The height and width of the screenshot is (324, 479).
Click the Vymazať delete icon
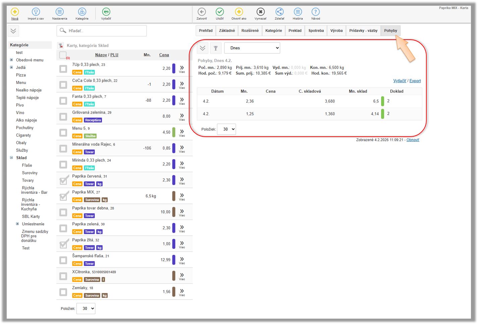(260, 12)
